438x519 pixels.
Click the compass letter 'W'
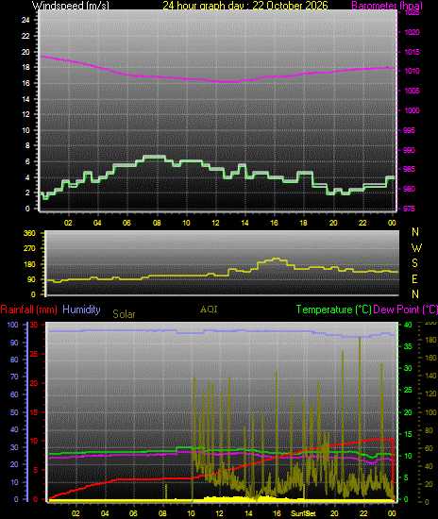pos(416,248)
